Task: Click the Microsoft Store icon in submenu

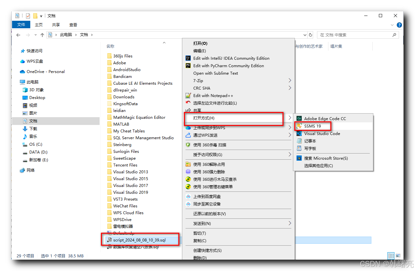Action: (299, 158)
